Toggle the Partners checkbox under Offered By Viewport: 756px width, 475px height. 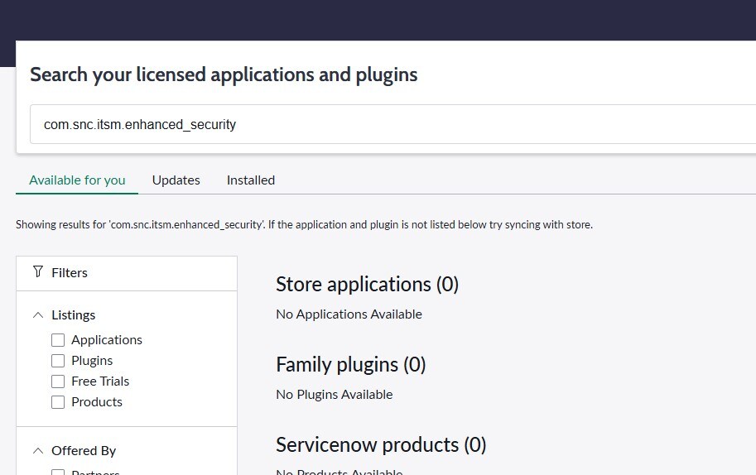click(58, 473)
